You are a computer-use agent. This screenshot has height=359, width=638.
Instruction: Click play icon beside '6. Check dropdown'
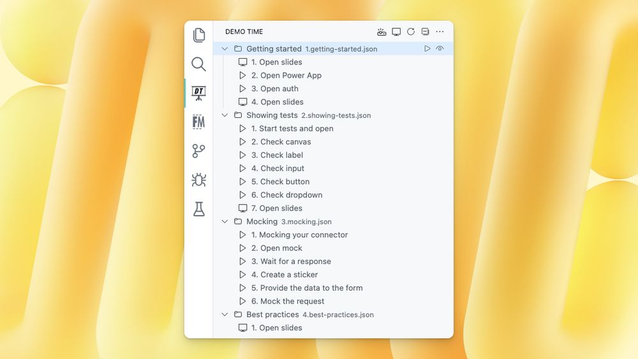[x=243, y=194]
